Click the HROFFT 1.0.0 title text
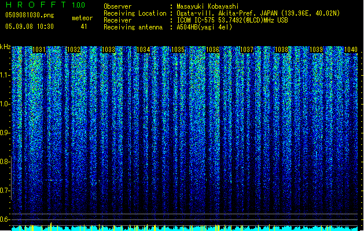 point(45,5)
